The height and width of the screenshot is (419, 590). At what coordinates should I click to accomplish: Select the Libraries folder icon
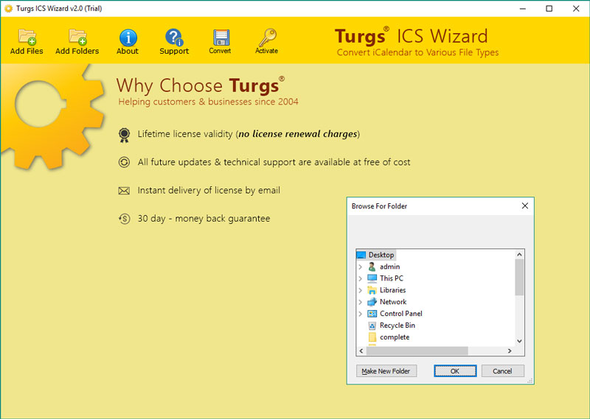[x=372, y=290]
